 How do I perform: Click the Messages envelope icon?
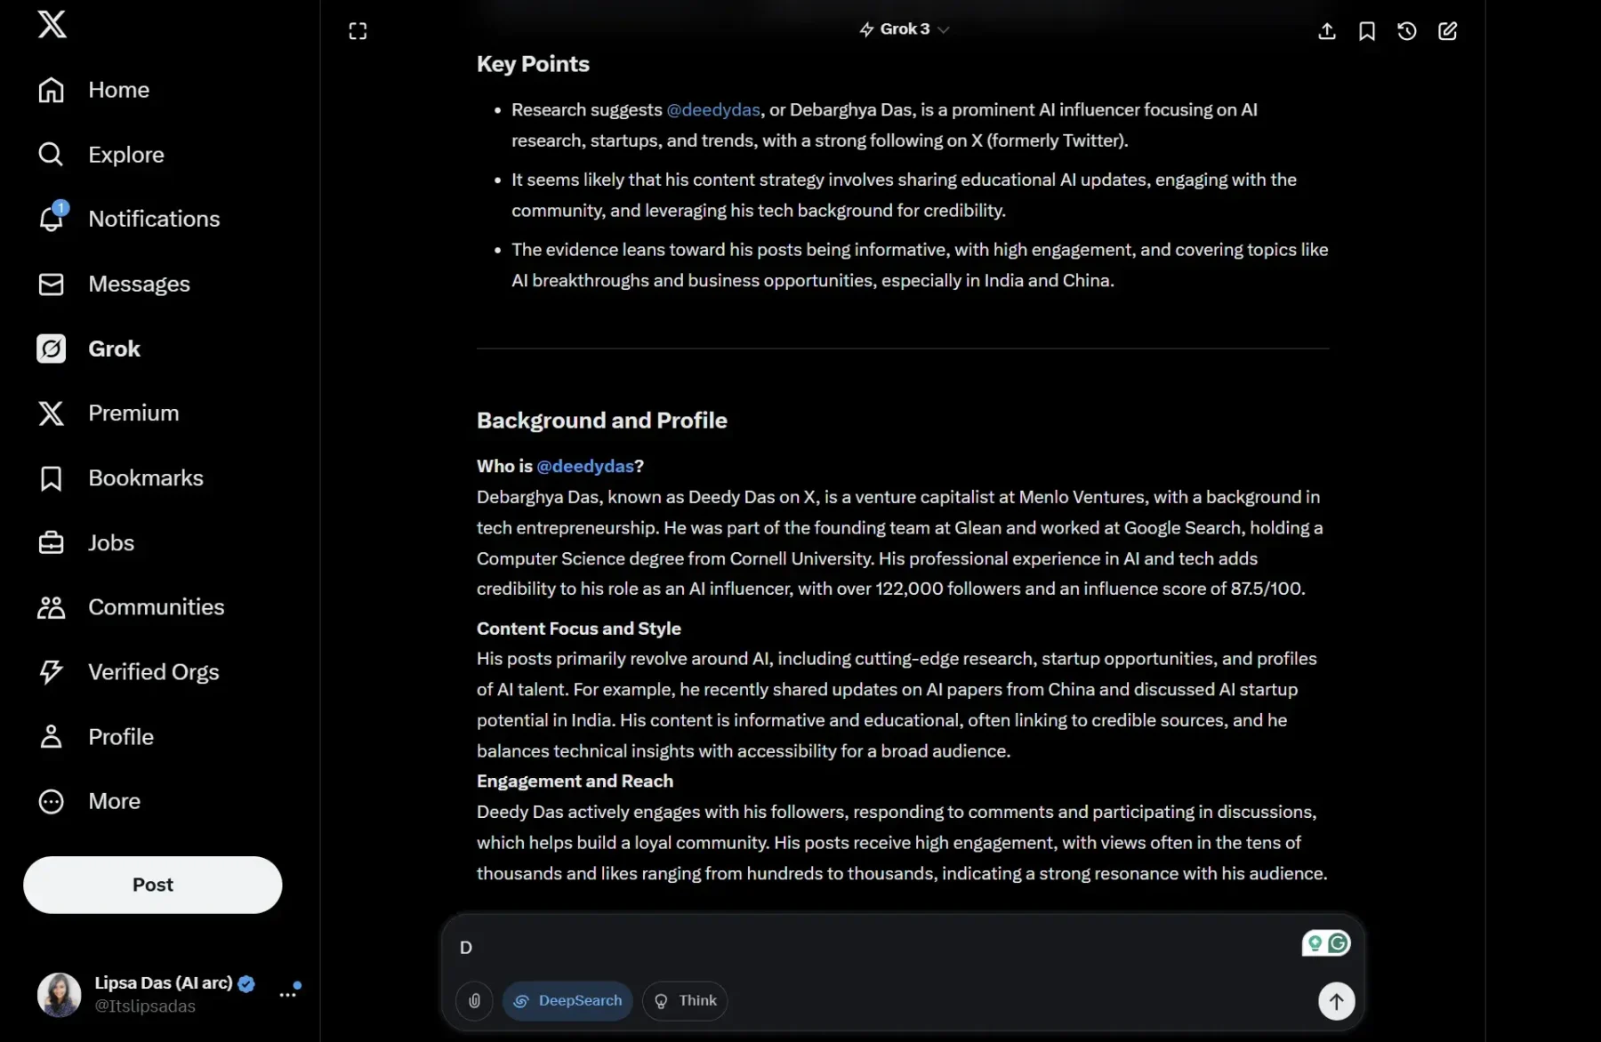(51, 284)
